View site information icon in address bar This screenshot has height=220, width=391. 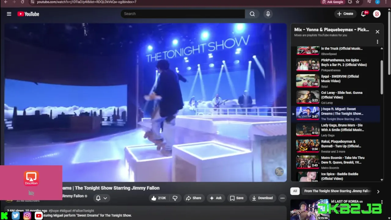click(32, 2)
